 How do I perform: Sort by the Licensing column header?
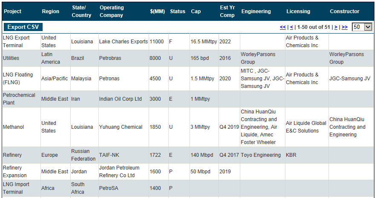point(298,11)
